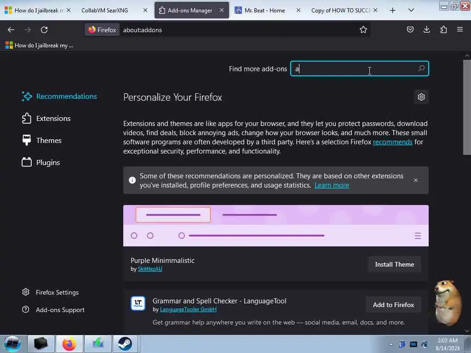The height and width of the screenshot is (353, 471).
Task: Open the black box taskbar app
Action: coord(41,344)
